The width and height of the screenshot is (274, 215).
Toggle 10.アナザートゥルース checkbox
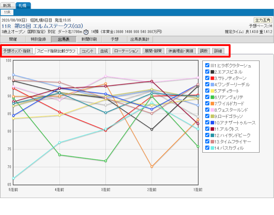pyautogui.click(x=207, y=123)
